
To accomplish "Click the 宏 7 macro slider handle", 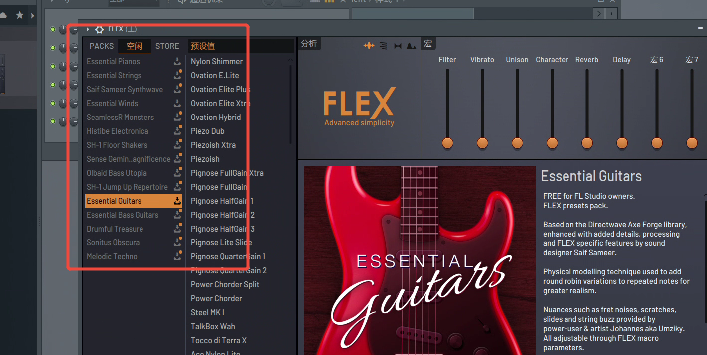I will pyautogui.click(x=692, y=143).
